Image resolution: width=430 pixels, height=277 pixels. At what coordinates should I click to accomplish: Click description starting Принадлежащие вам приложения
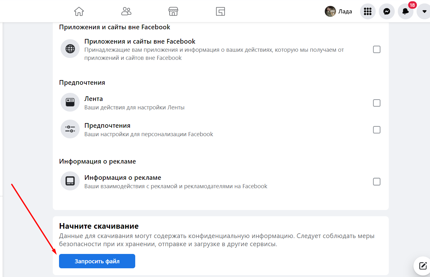214,54
